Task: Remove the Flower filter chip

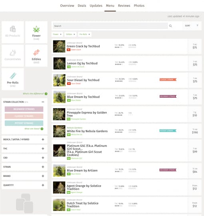Action: (61, 34)
